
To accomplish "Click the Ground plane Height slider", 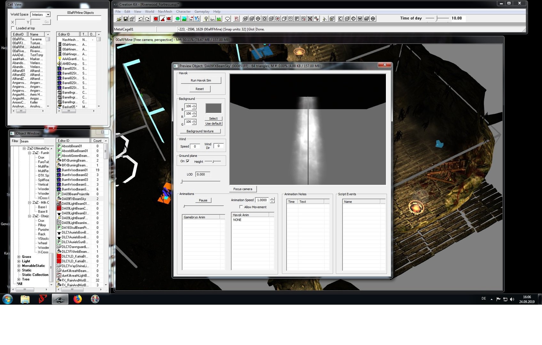I will pyautogui.click(x=213, y=161).
